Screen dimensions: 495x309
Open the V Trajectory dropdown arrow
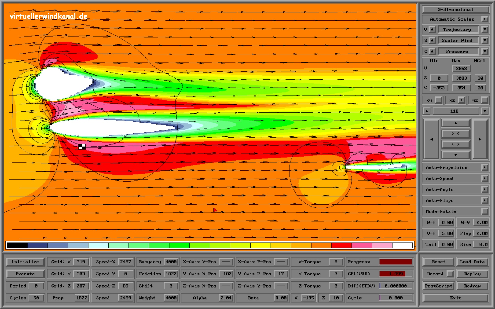(x=485, y=29)
